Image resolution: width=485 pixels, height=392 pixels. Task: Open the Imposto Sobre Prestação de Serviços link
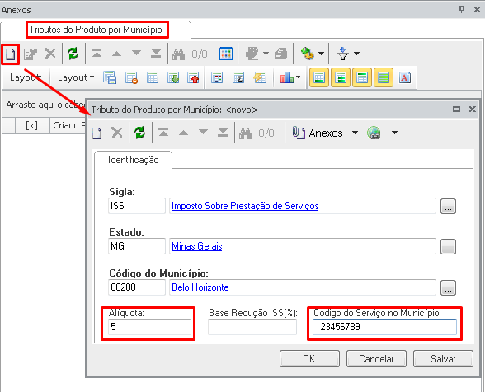click(x=245, y=206)
